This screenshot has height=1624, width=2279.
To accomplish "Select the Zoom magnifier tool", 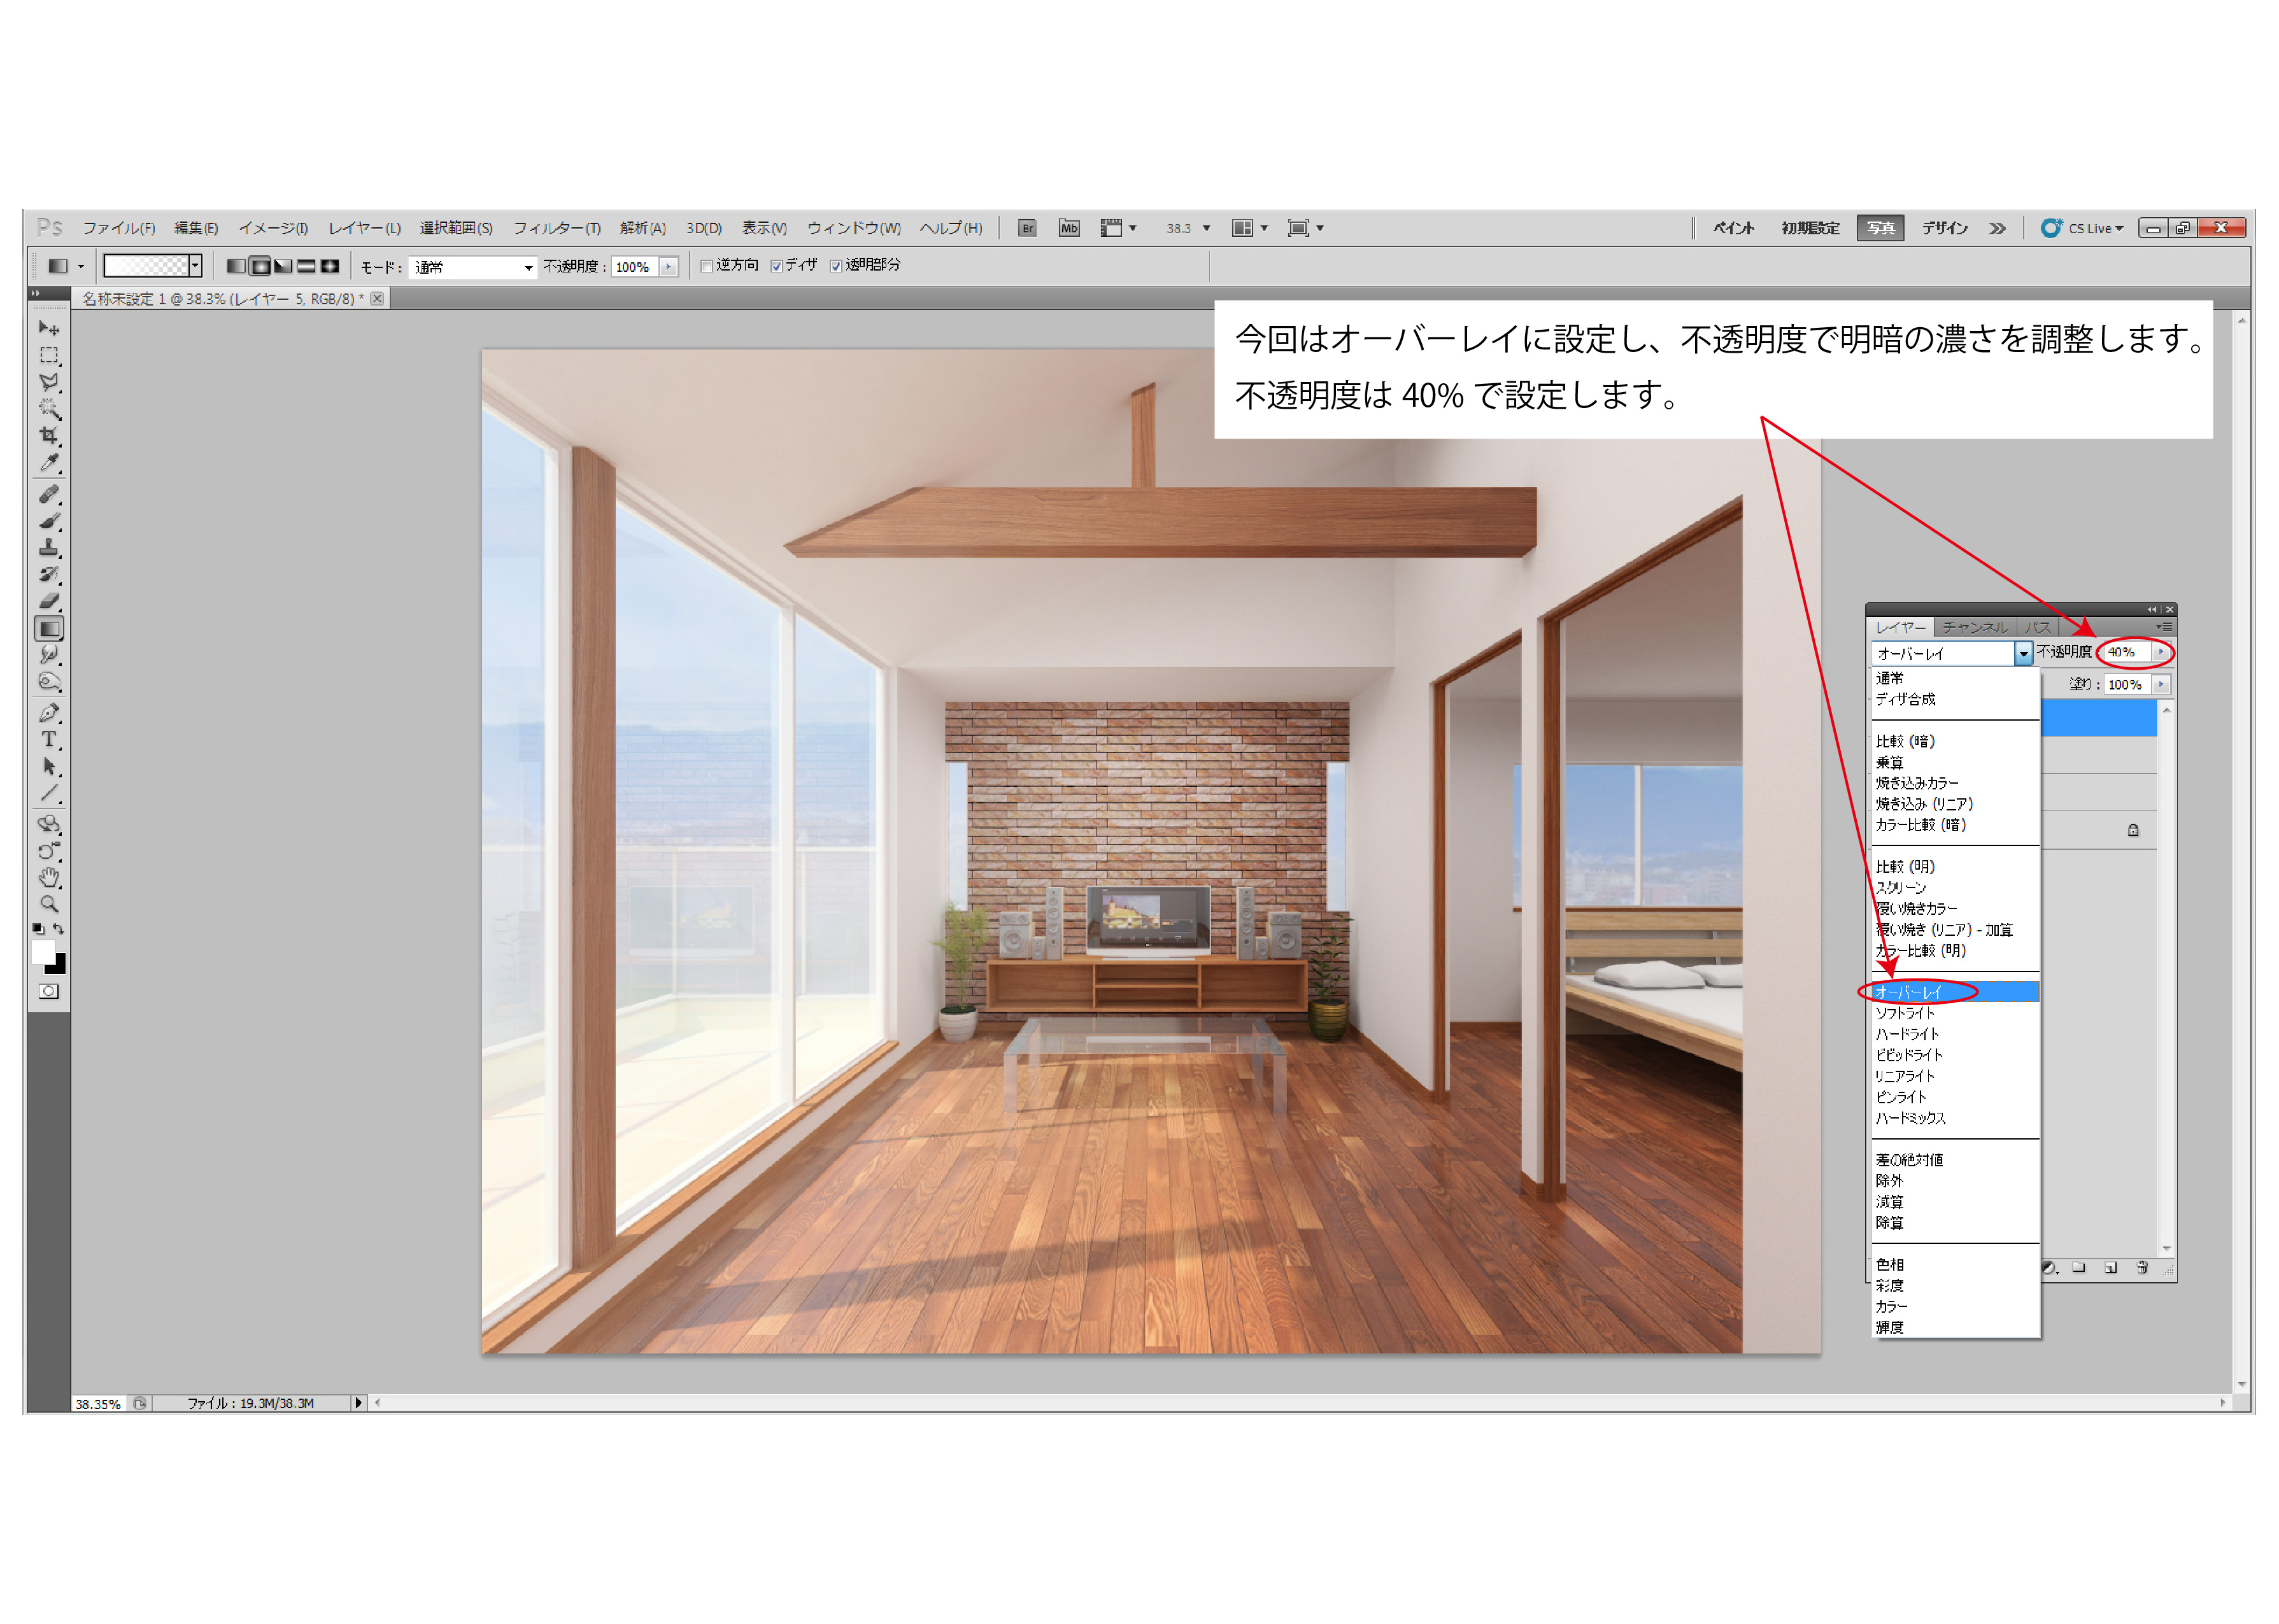I will pos(48,904).
